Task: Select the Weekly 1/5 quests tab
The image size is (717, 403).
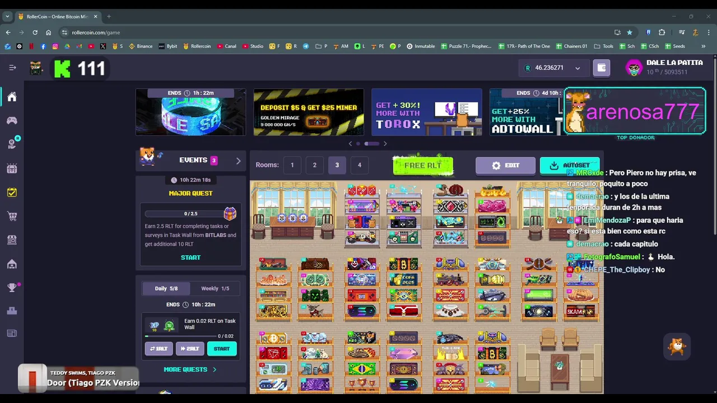Action: point(215,288)
